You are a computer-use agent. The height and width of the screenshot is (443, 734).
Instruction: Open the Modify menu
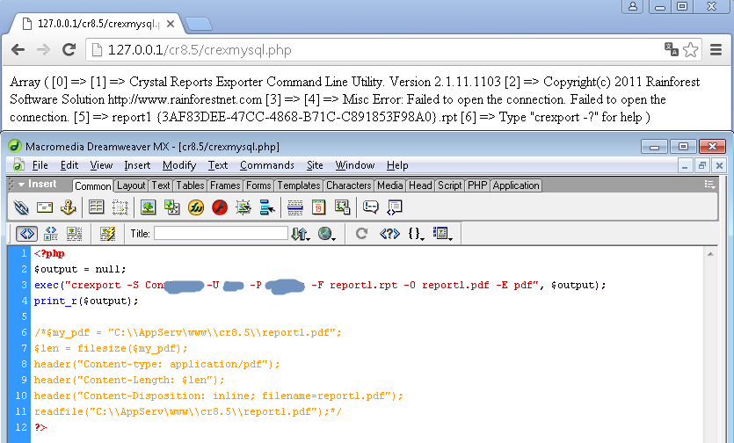click(x=179, y=165)
